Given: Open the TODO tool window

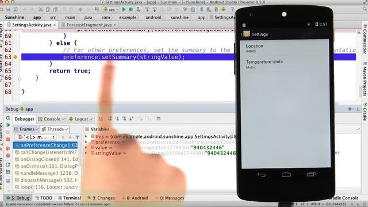Looking at the screenshot, I should click(x=44, y=198).
